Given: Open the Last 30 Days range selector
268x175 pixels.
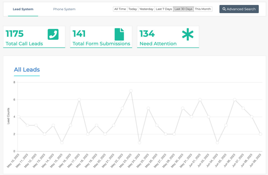Looking at the screenshot, I should point(183,9).
